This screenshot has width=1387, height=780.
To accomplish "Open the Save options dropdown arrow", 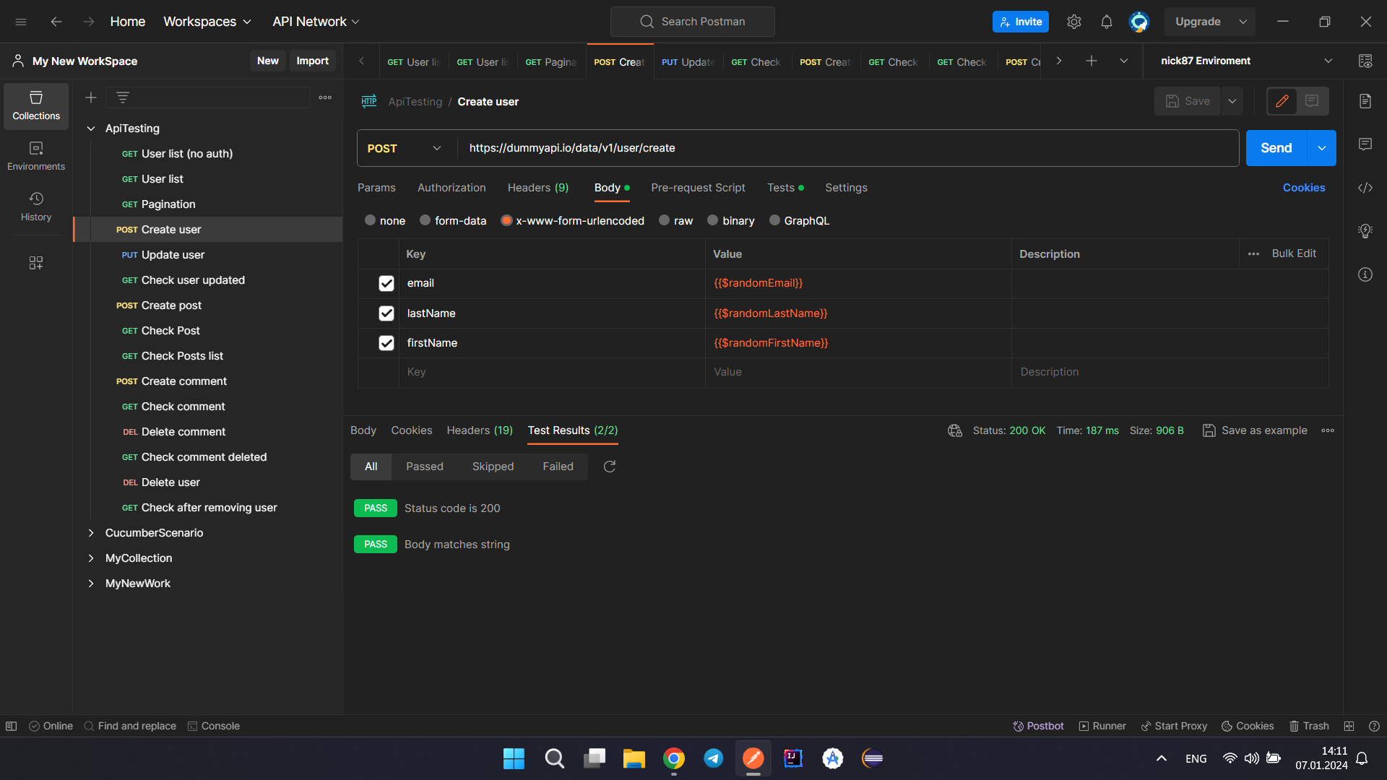I will point(1232,101).
